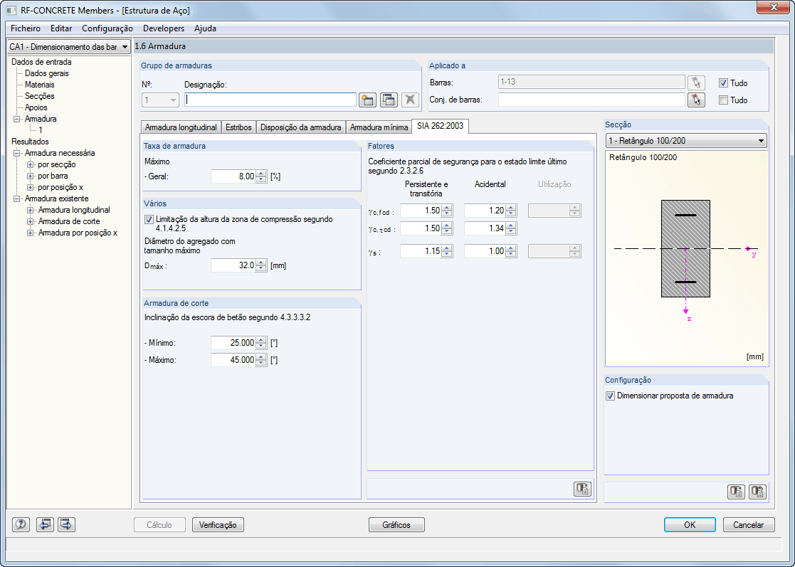
Task: Click the copy reinforcement group icon
Action: (x=389, y=100)
